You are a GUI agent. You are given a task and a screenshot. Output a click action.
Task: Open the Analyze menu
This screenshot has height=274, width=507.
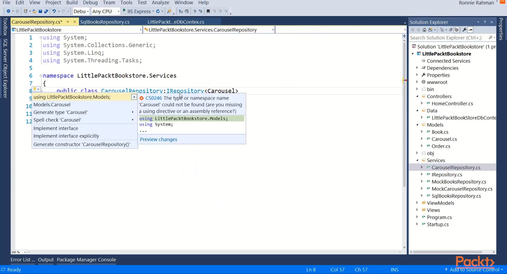(x=160, y=3)
